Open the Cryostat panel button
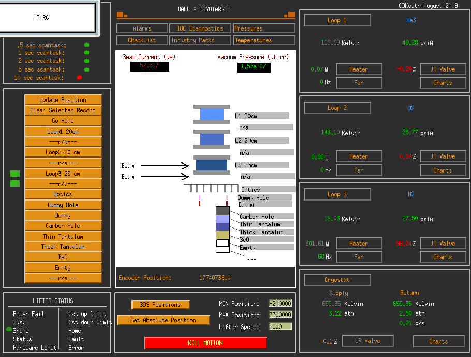The width and height of the screenshot is (471, 357). click(337, 280)
